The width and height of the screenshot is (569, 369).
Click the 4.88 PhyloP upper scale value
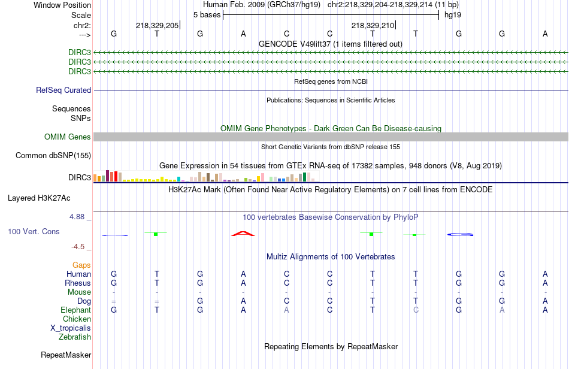(77, 217)
